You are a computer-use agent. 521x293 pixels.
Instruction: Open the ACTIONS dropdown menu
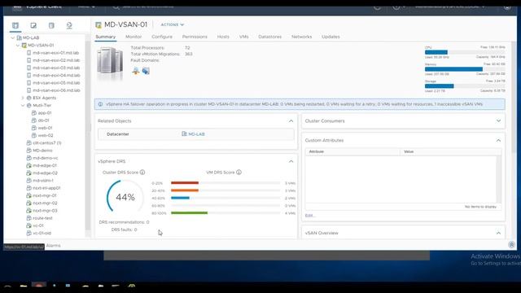point(172,24)
